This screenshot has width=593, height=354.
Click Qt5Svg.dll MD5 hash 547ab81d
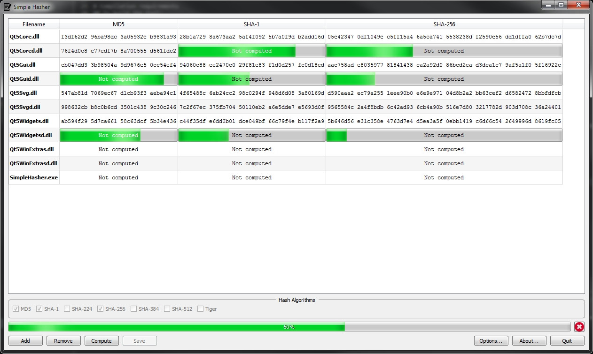coord(118,93)
